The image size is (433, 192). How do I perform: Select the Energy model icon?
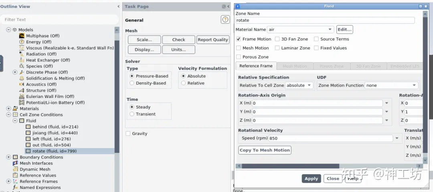coord(22,42)
